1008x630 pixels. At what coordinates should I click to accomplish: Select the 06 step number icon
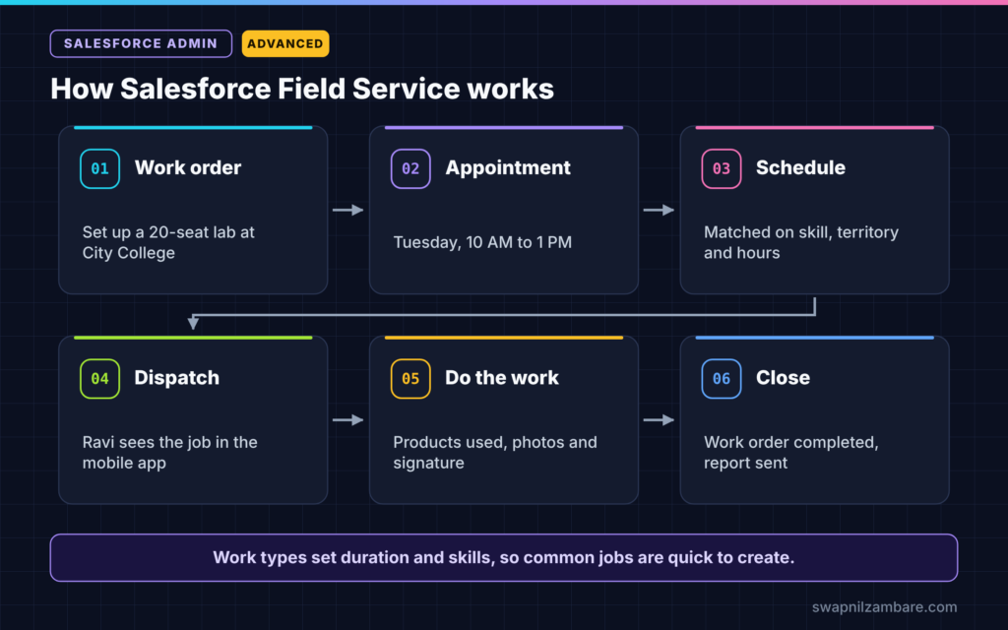(x=722, y=379)
